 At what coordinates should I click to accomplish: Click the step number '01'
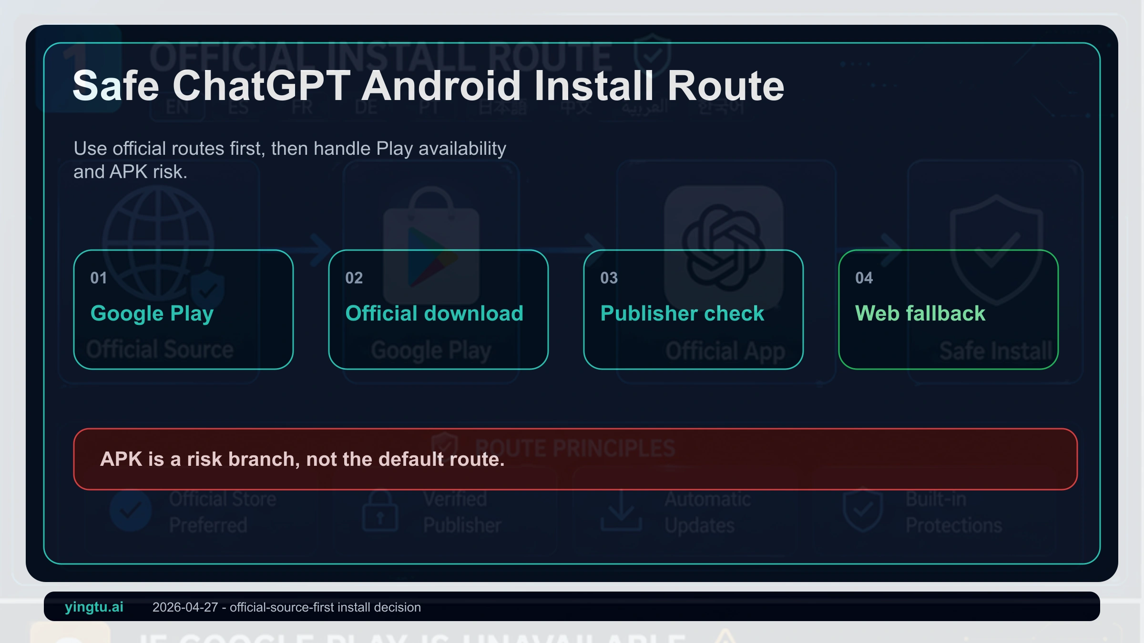tap(99, 278)
